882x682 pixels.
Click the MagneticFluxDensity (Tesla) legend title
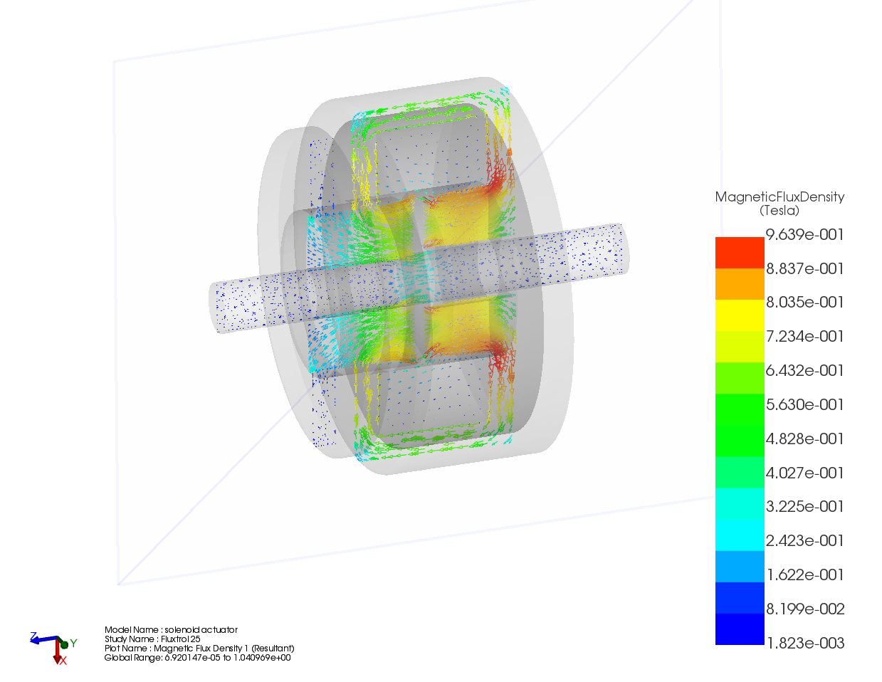779,204
